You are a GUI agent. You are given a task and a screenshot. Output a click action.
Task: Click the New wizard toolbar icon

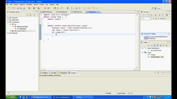click(9, 8)
